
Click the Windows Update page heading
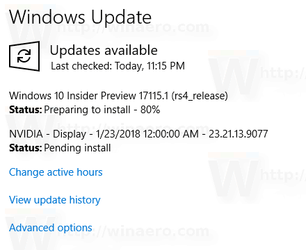[80, 17]
